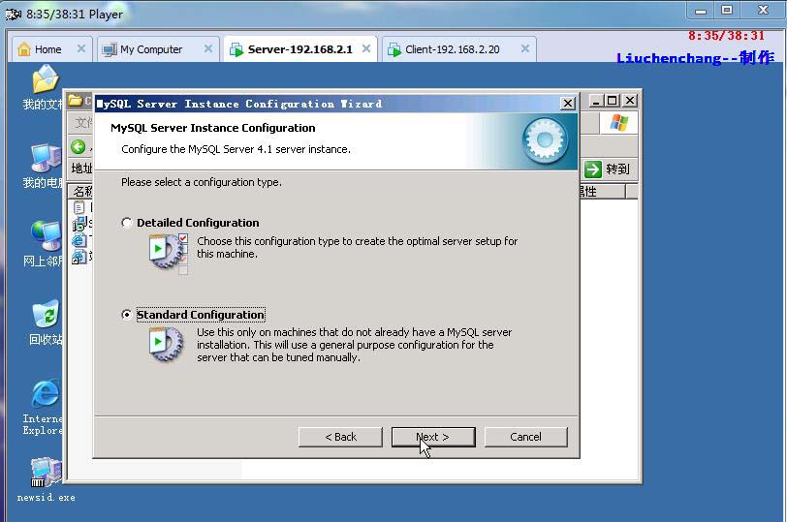Switch to the Server-192.168.2.1 tab

click(299, 49)
